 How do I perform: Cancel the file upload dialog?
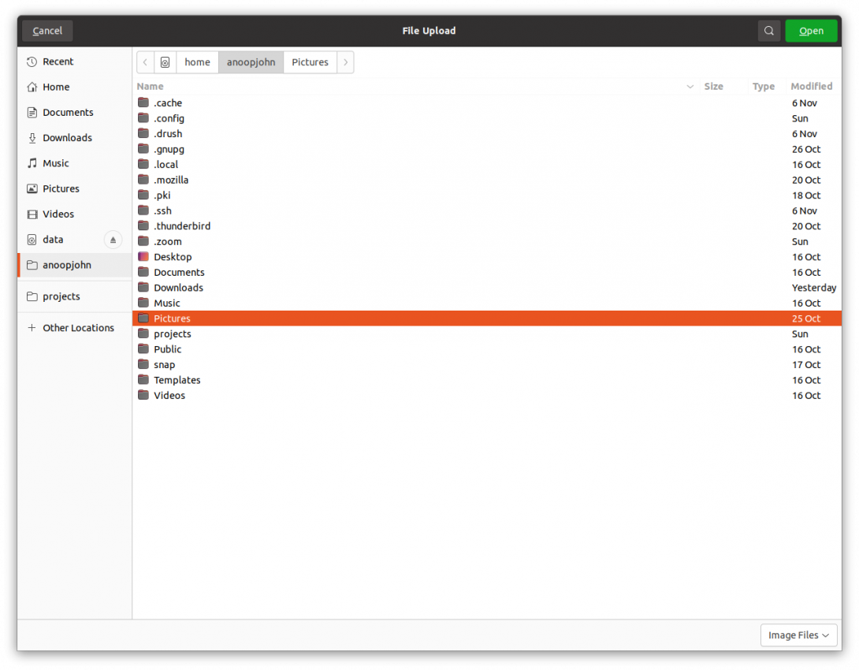pyautogui.click(x=47, y=31)
